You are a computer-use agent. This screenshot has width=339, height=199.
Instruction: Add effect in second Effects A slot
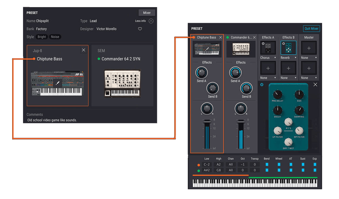point(268,68)
